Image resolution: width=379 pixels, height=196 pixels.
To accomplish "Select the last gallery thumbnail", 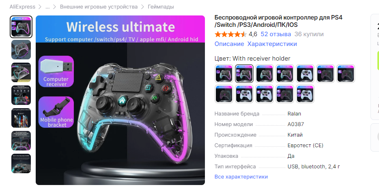I will pyautogui.click(x=21, y=163).
